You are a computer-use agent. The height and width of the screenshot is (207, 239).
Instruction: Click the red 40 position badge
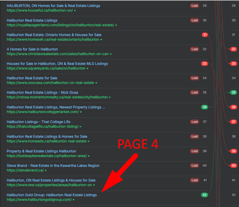click(x=234, y=166)
